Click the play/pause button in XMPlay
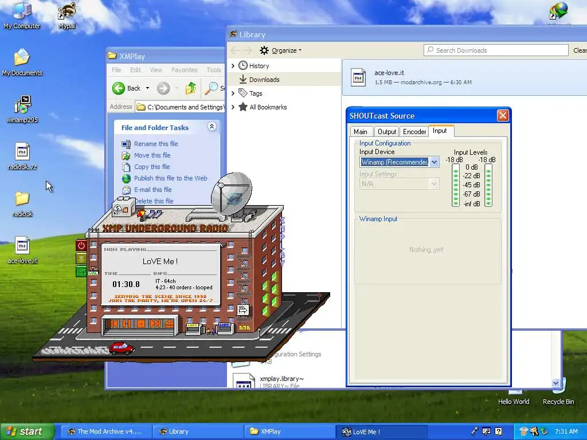This screenshot has width=587, height=440. 127,323
